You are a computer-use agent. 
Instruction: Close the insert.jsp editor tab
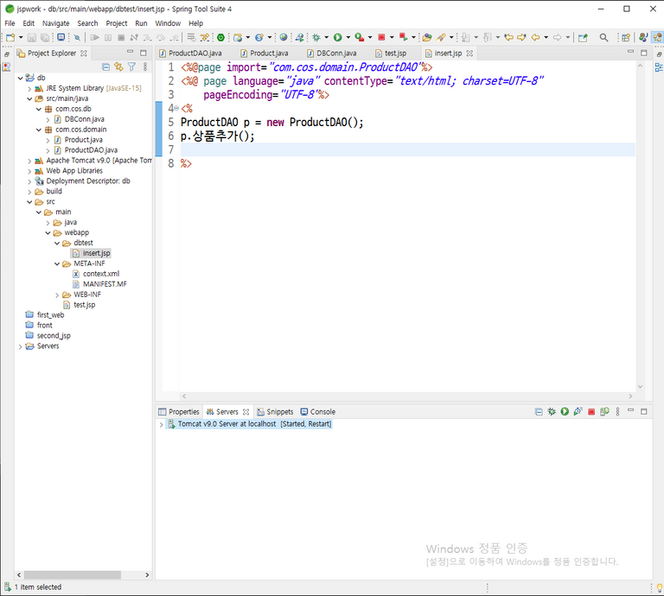coord(469,54)
